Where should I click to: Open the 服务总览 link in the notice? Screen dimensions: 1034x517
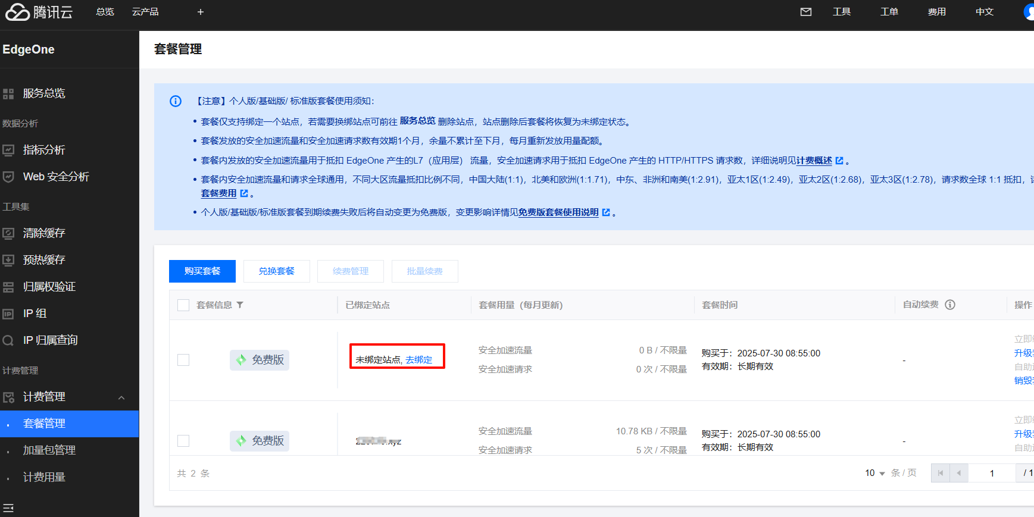click(x=417, y=121)
